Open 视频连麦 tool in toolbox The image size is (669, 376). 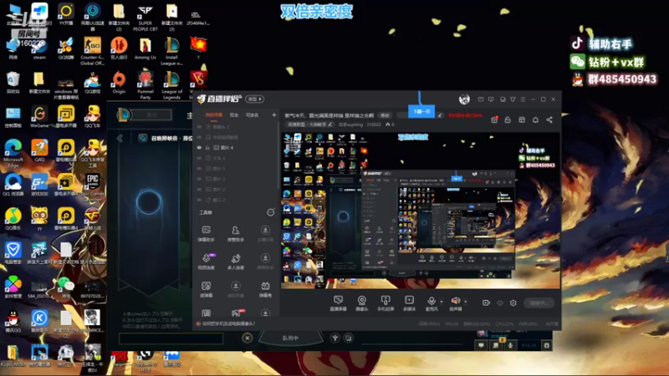point(207,262)
